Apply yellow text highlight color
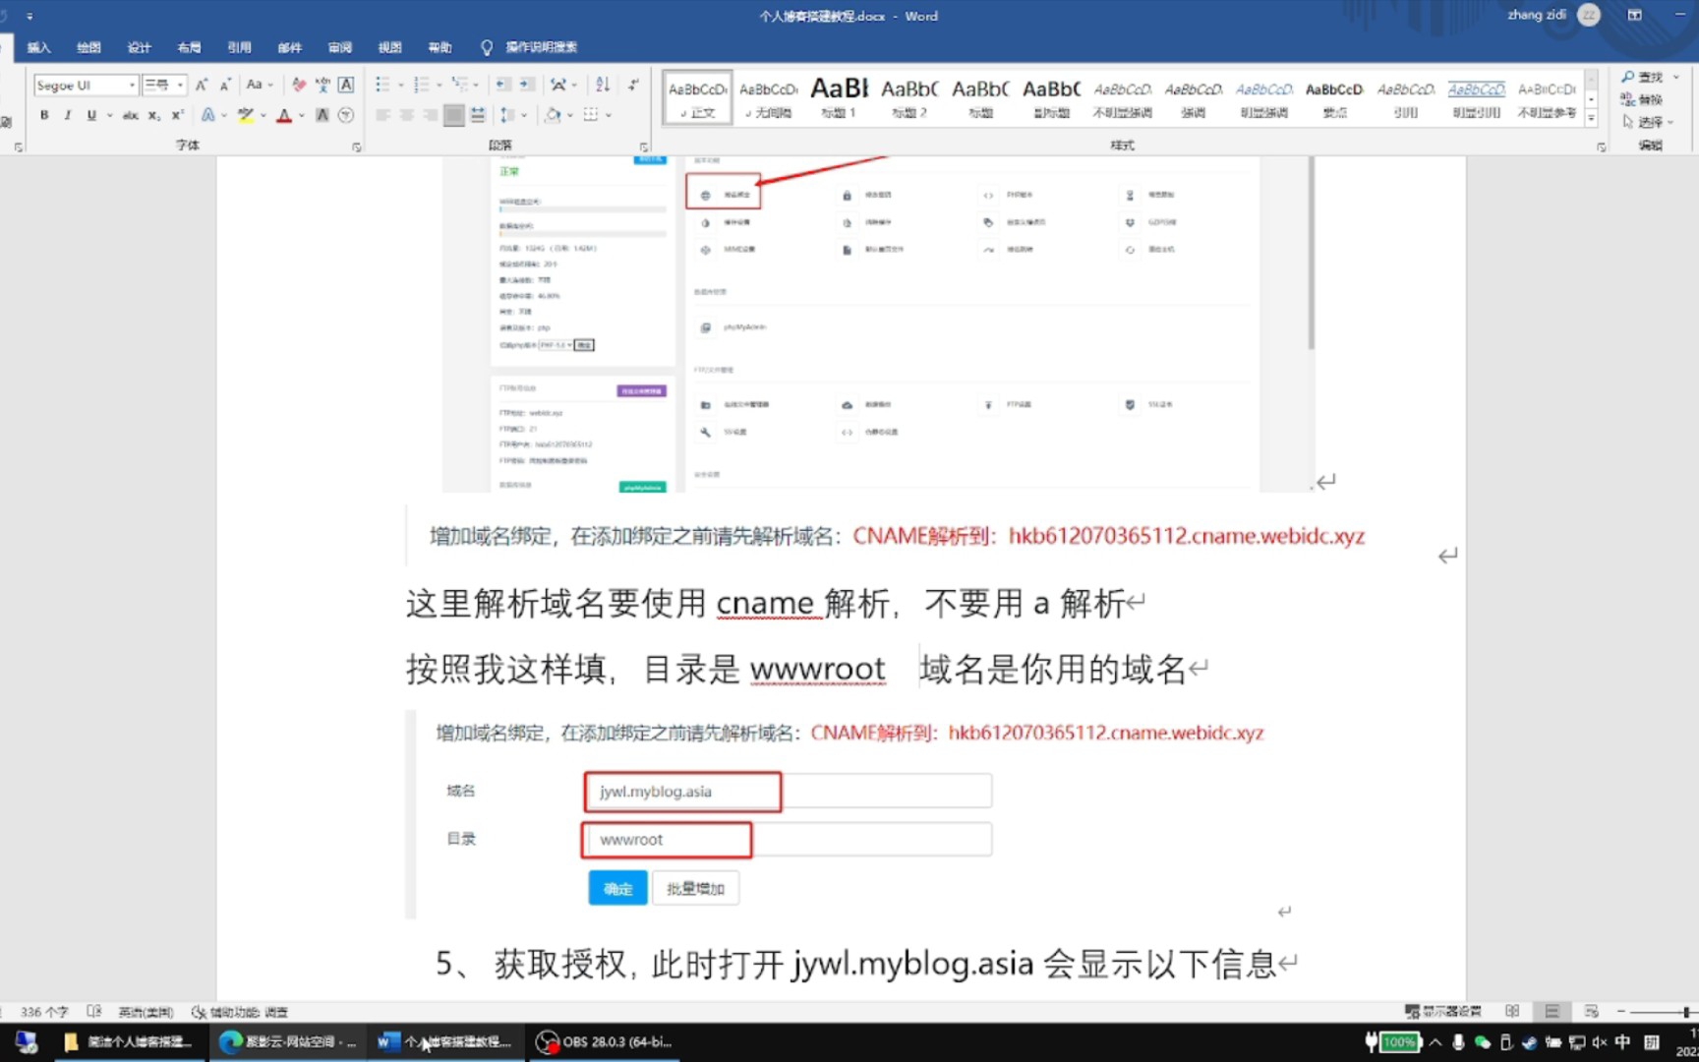Screen dimensions: 1699x1062 point(246,115)
